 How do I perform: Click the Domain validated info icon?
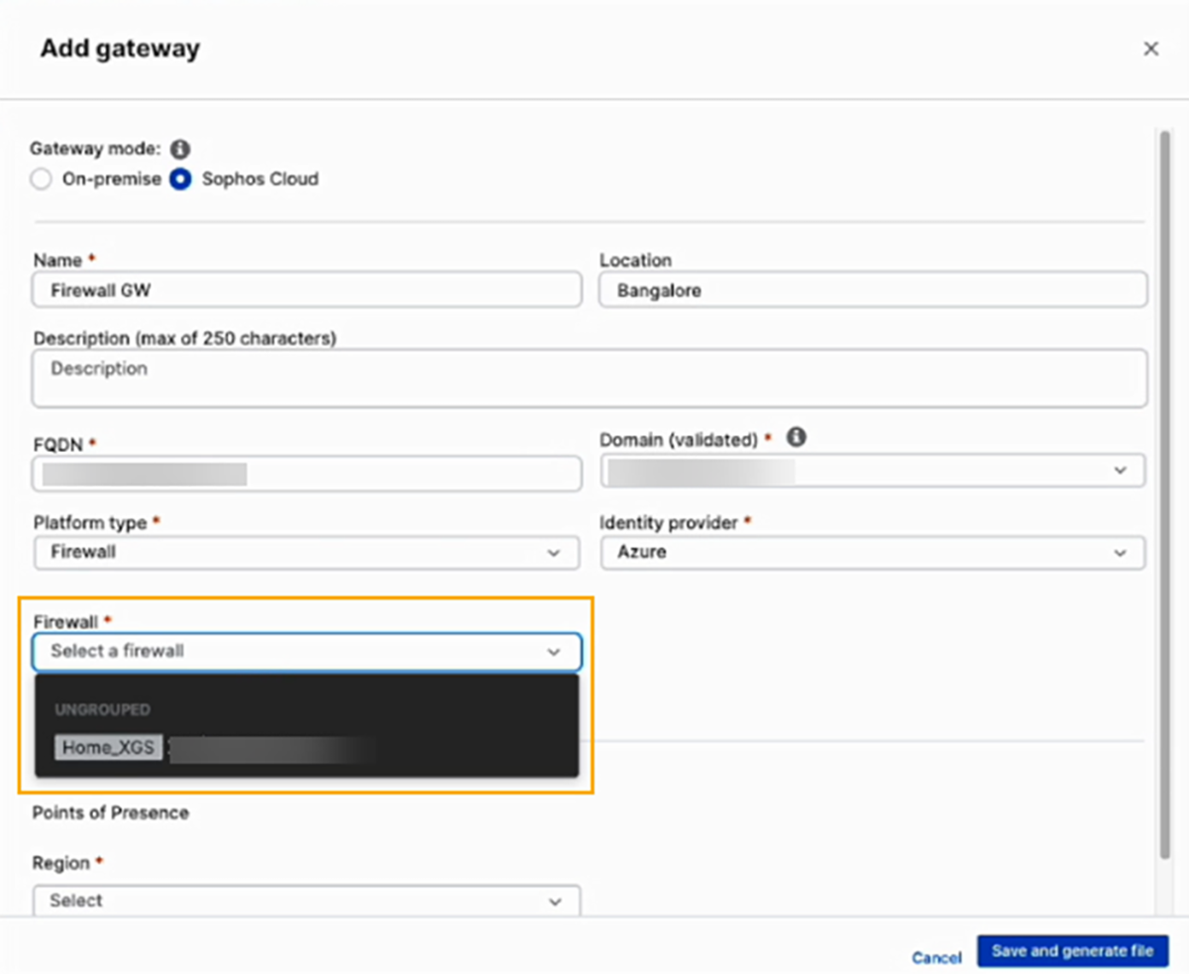coord(796,437)
